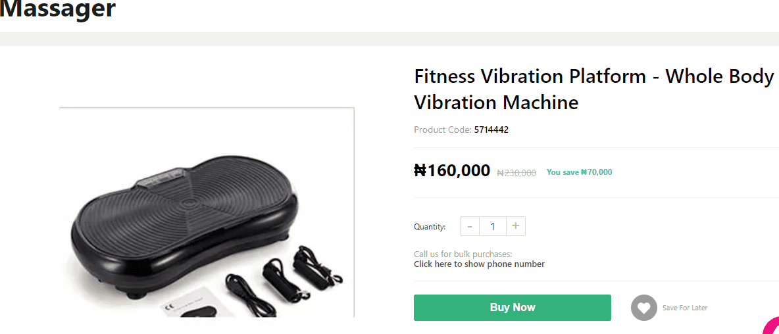Click the heart icon to save product
The width and height of the screenshot is (779, 334).
(643, 308)
